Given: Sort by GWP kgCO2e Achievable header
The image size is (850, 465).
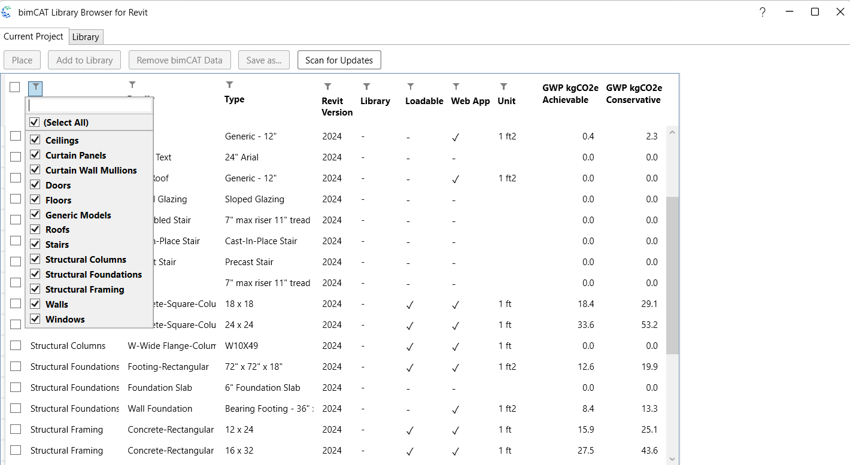Looking at the screenshot, I should [x=570, y=94].
